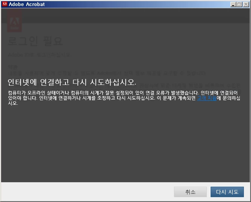This screenshot has height=202, width=251.
Task: Minimize the Adobe Acrobat window
Action: coord(233,4)
